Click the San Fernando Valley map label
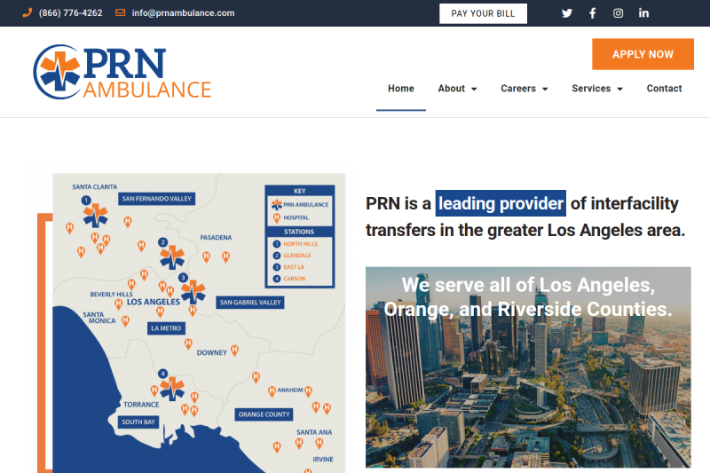The height and width of the screenshot is (473, 710). (157, 199)
